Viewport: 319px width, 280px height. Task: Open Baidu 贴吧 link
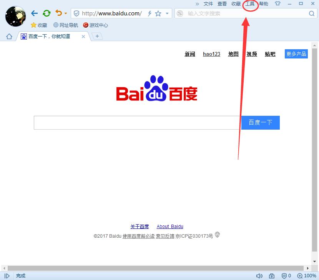pos(270,54)
